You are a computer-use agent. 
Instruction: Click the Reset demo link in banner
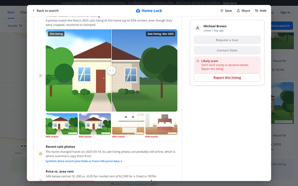(x=230, y=3)
